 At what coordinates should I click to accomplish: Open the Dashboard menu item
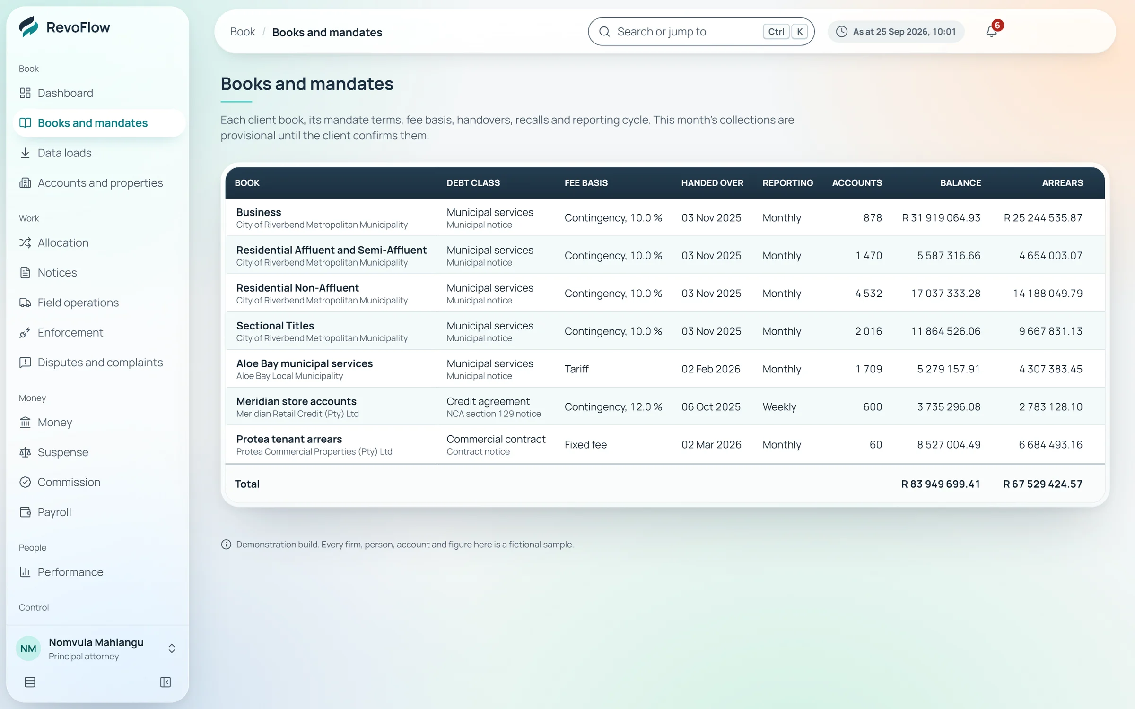coord(99,93)
